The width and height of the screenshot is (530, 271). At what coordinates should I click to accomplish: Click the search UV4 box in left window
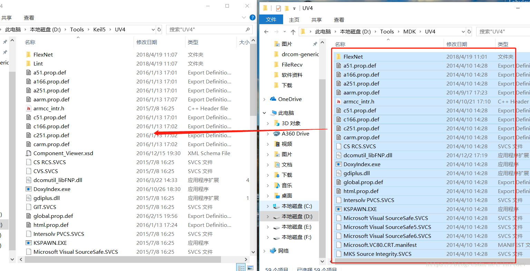(209, 30)
